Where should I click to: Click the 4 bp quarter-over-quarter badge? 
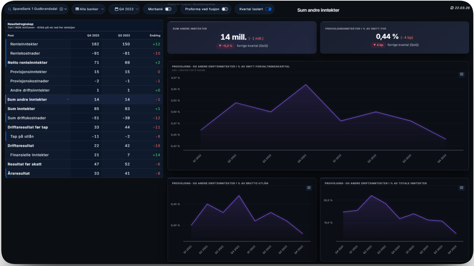click(x=378, y=45)
